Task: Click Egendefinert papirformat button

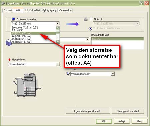Action: 88,111
